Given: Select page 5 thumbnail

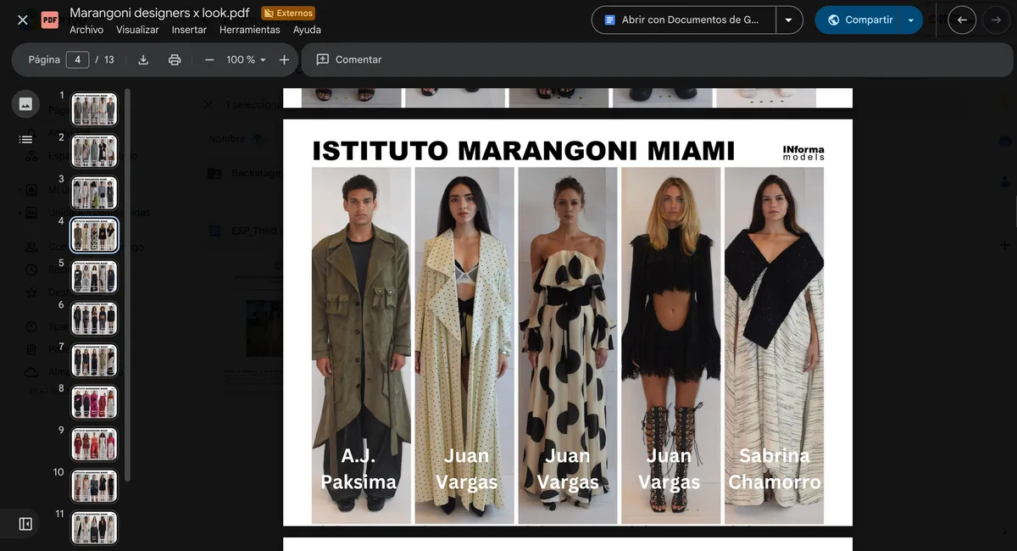Looking at the screenshot, I should [94, 276].
